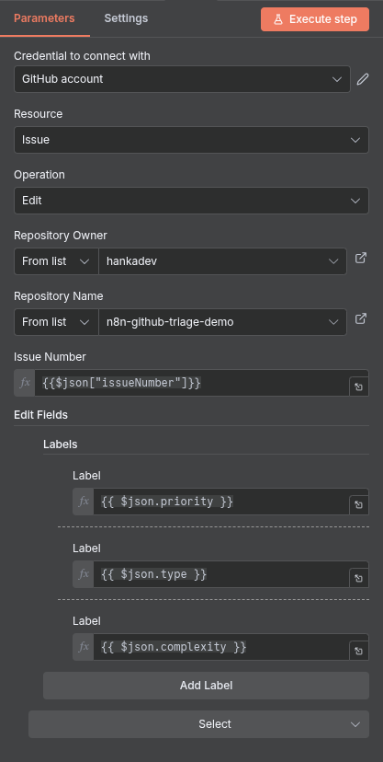Click the pencil icon to edit credential
This screenshot has width=383, height=762.
(x=363, y=79)
